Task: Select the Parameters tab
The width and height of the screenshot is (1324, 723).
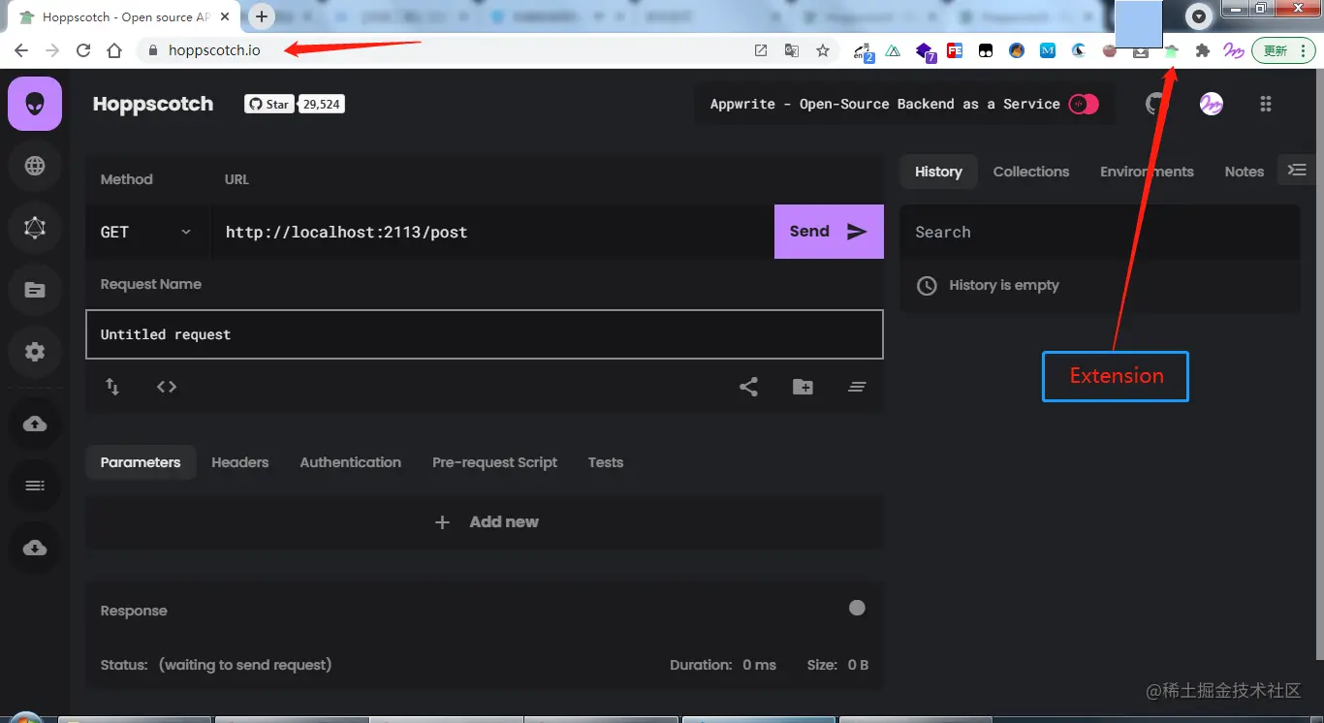Action: click(x=141, y=462)
